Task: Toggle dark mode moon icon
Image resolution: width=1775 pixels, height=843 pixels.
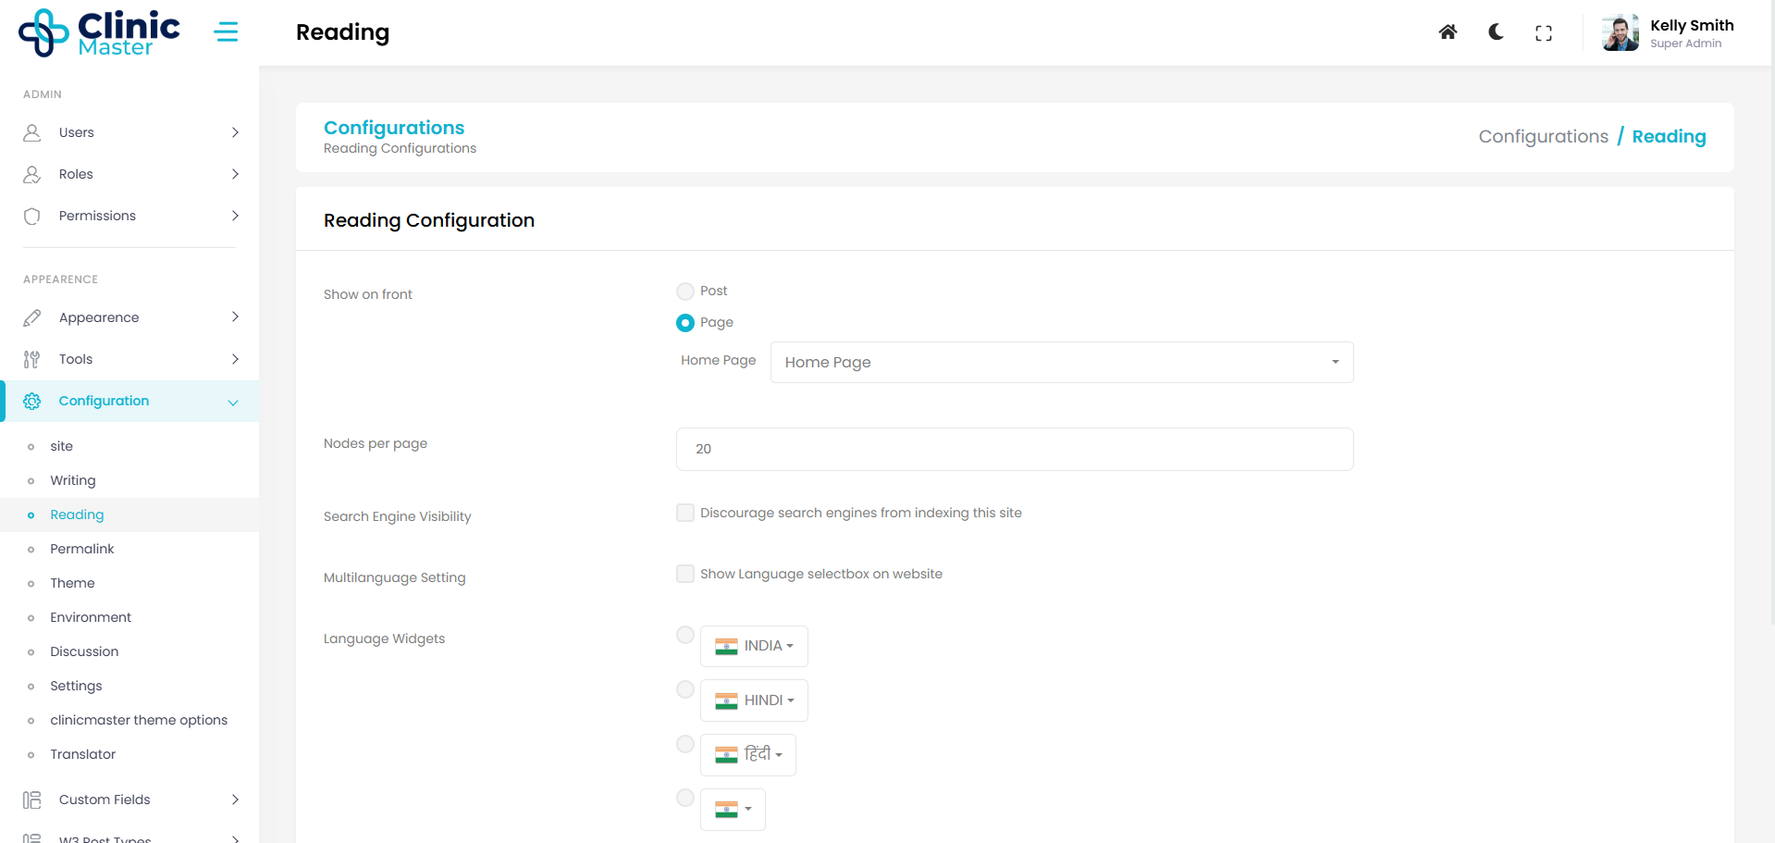Action: tap(1496, 32)
